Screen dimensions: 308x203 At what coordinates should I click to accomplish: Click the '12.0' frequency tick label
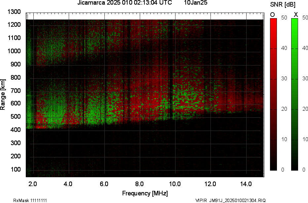pos(211,184)
